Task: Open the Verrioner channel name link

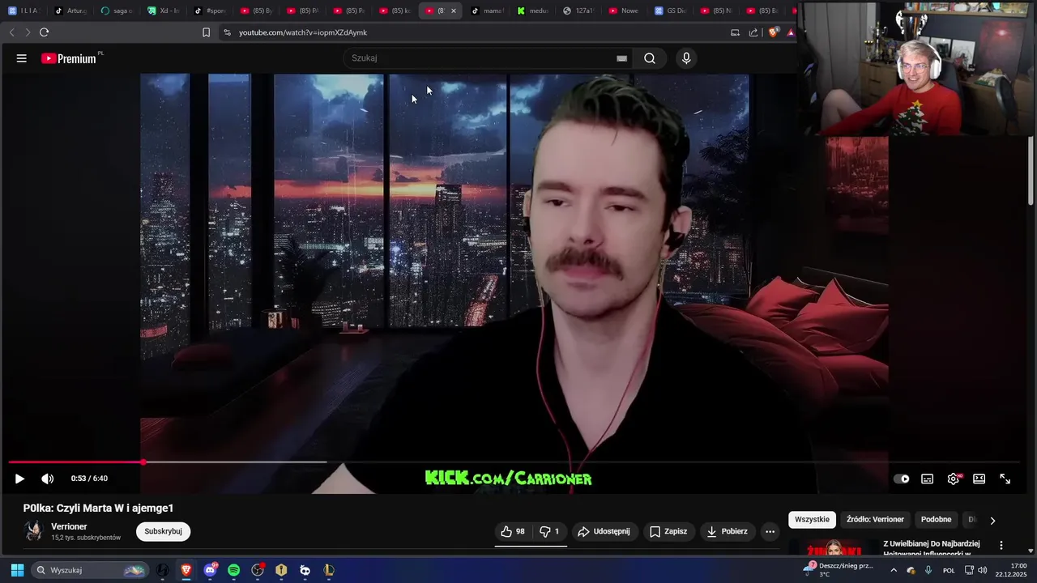Action: tap(69, 526)
